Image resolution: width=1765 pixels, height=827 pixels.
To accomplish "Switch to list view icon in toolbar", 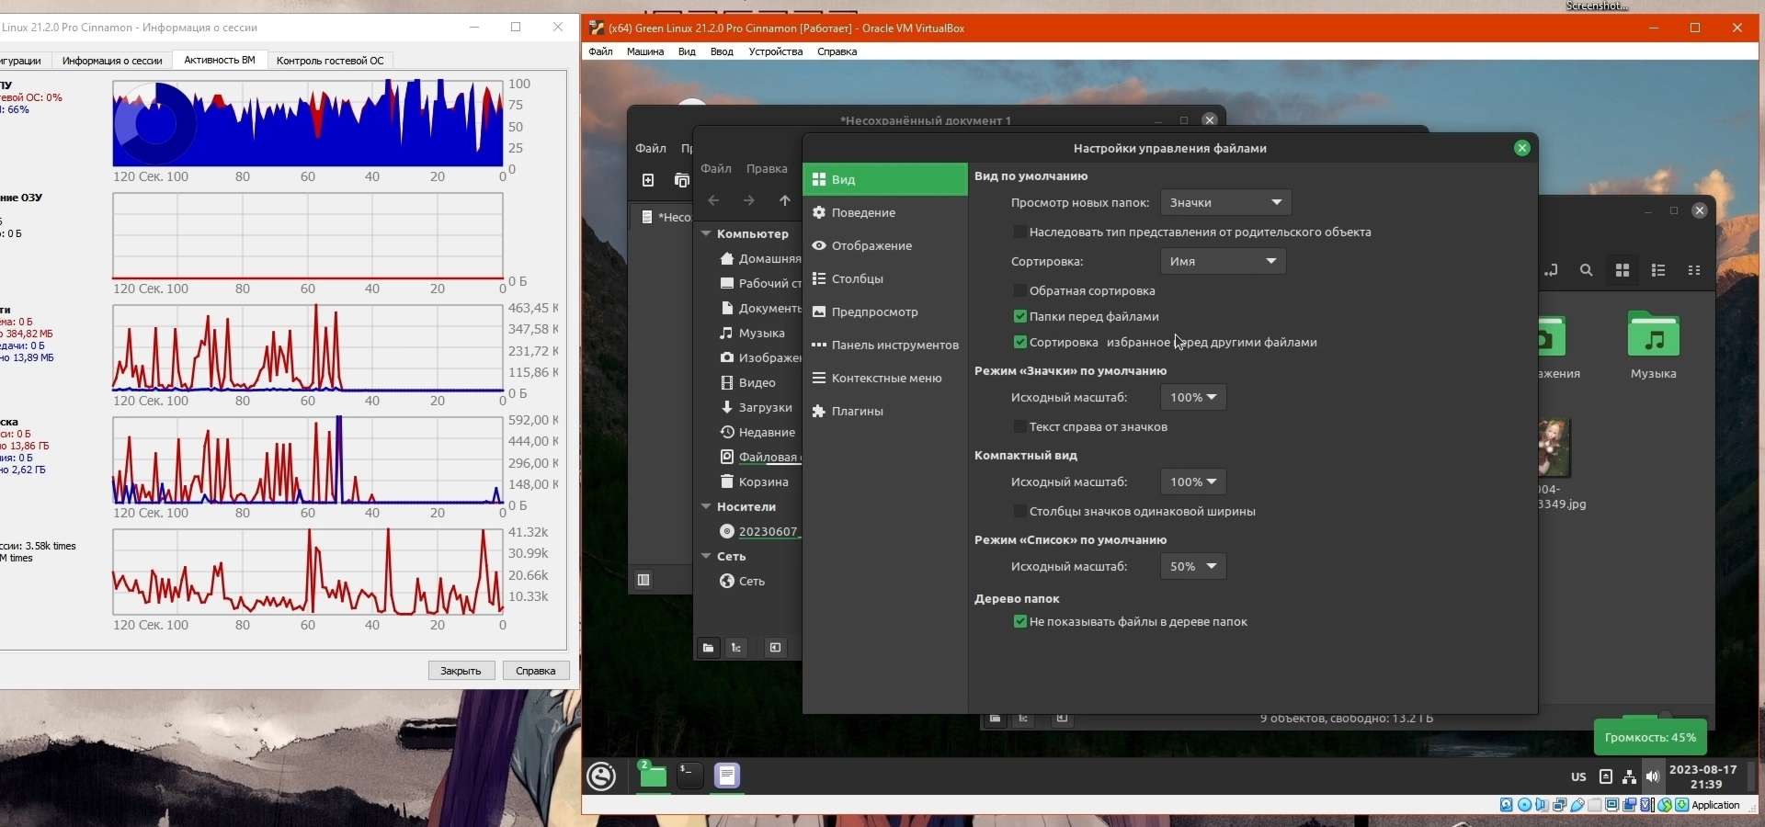I will (1658, 270).
